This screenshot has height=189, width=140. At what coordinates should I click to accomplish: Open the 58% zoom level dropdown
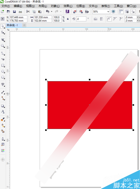click(108, 11)
